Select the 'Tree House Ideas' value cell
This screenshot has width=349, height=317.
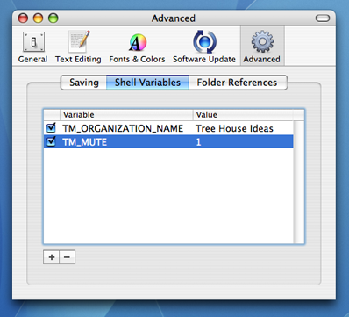tap(234, 128)
